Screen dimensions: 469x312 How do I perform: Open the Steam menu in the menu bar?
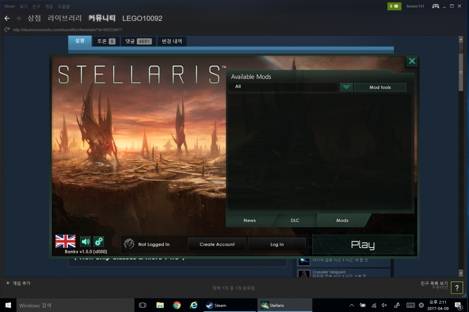pyautogui.click(x=9, y=6)
